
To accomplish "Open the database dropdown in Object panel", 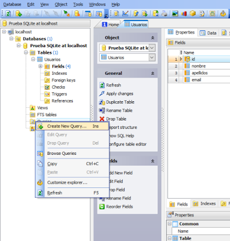I will (x=152, y=48).
